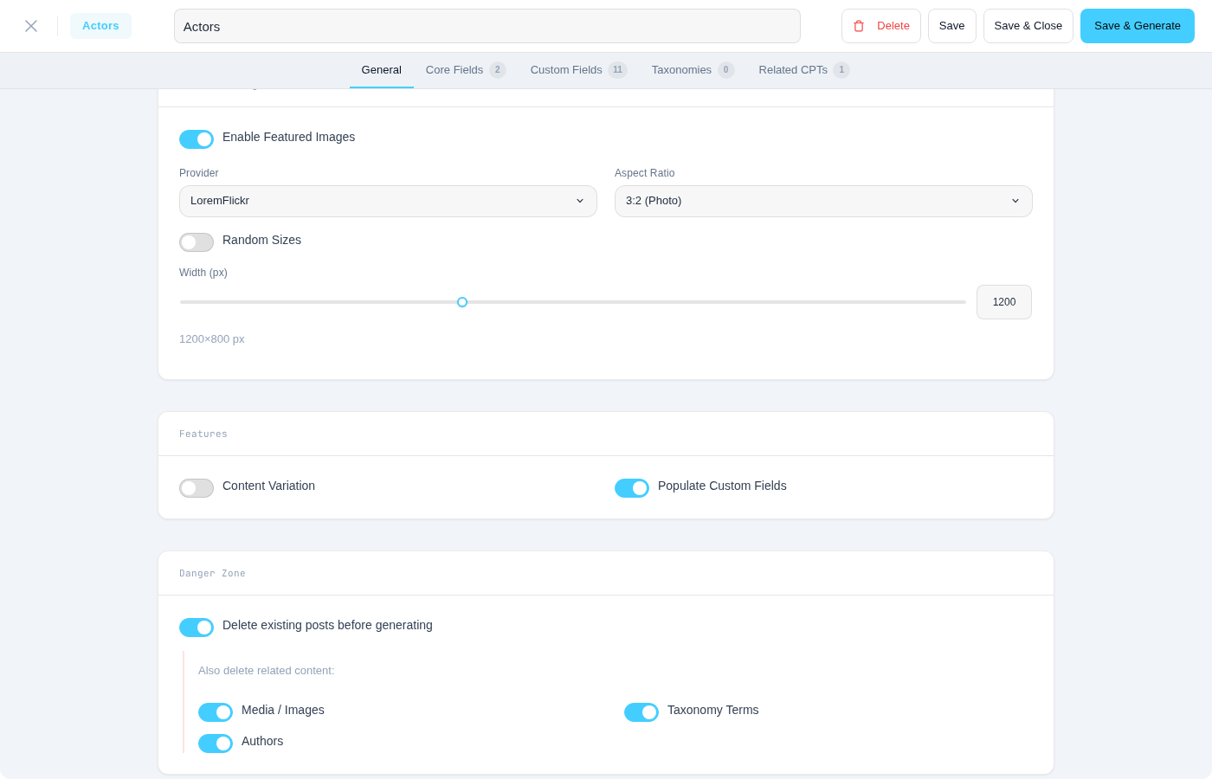Click the Actors badge label
Screen dimensions: 1212x779
[x=100, y=26]
